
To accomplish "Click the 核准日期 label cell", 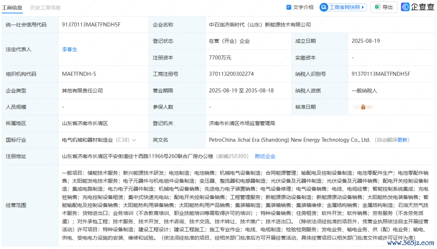I will (x=320, y=107).
